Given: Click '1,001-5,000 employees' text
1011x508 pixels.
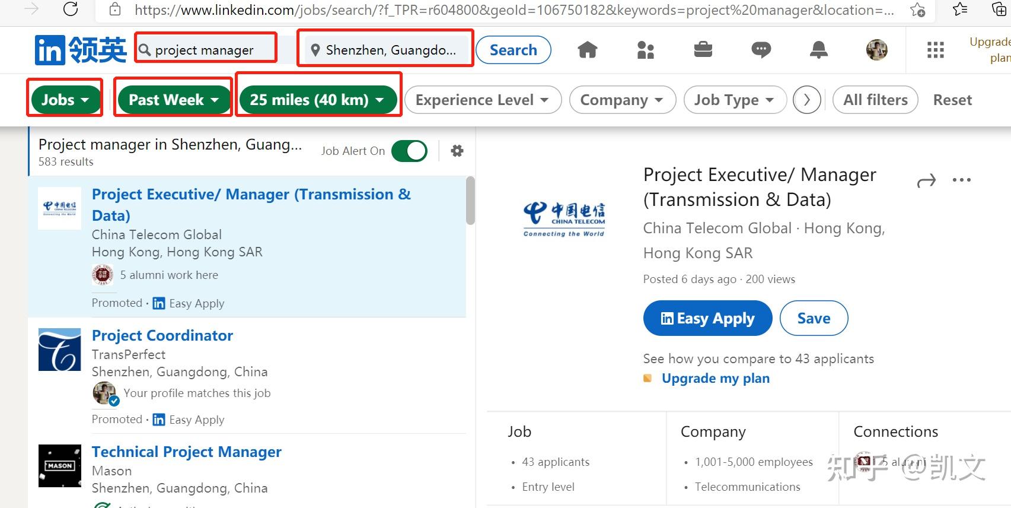Looking at the screenshot, I should [754, 462].
